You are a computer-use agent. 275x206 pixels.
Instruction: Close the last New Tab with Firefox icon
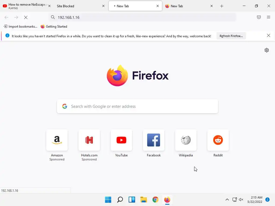coord(212,6)
